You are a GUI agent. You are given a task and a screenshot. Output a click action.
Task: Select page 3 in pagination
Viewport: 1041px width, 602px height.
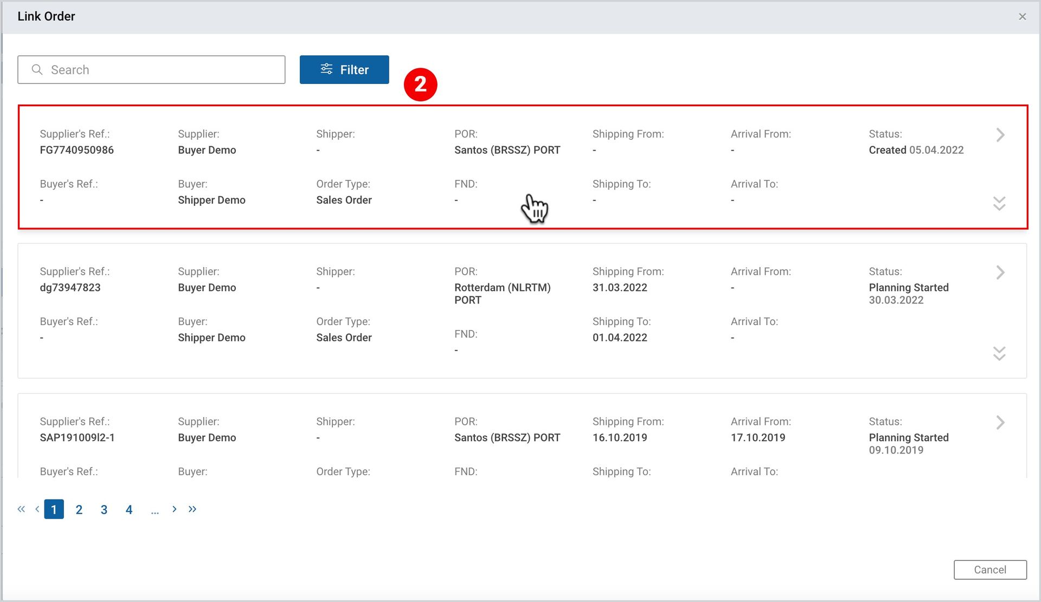(x=104, y=509)
